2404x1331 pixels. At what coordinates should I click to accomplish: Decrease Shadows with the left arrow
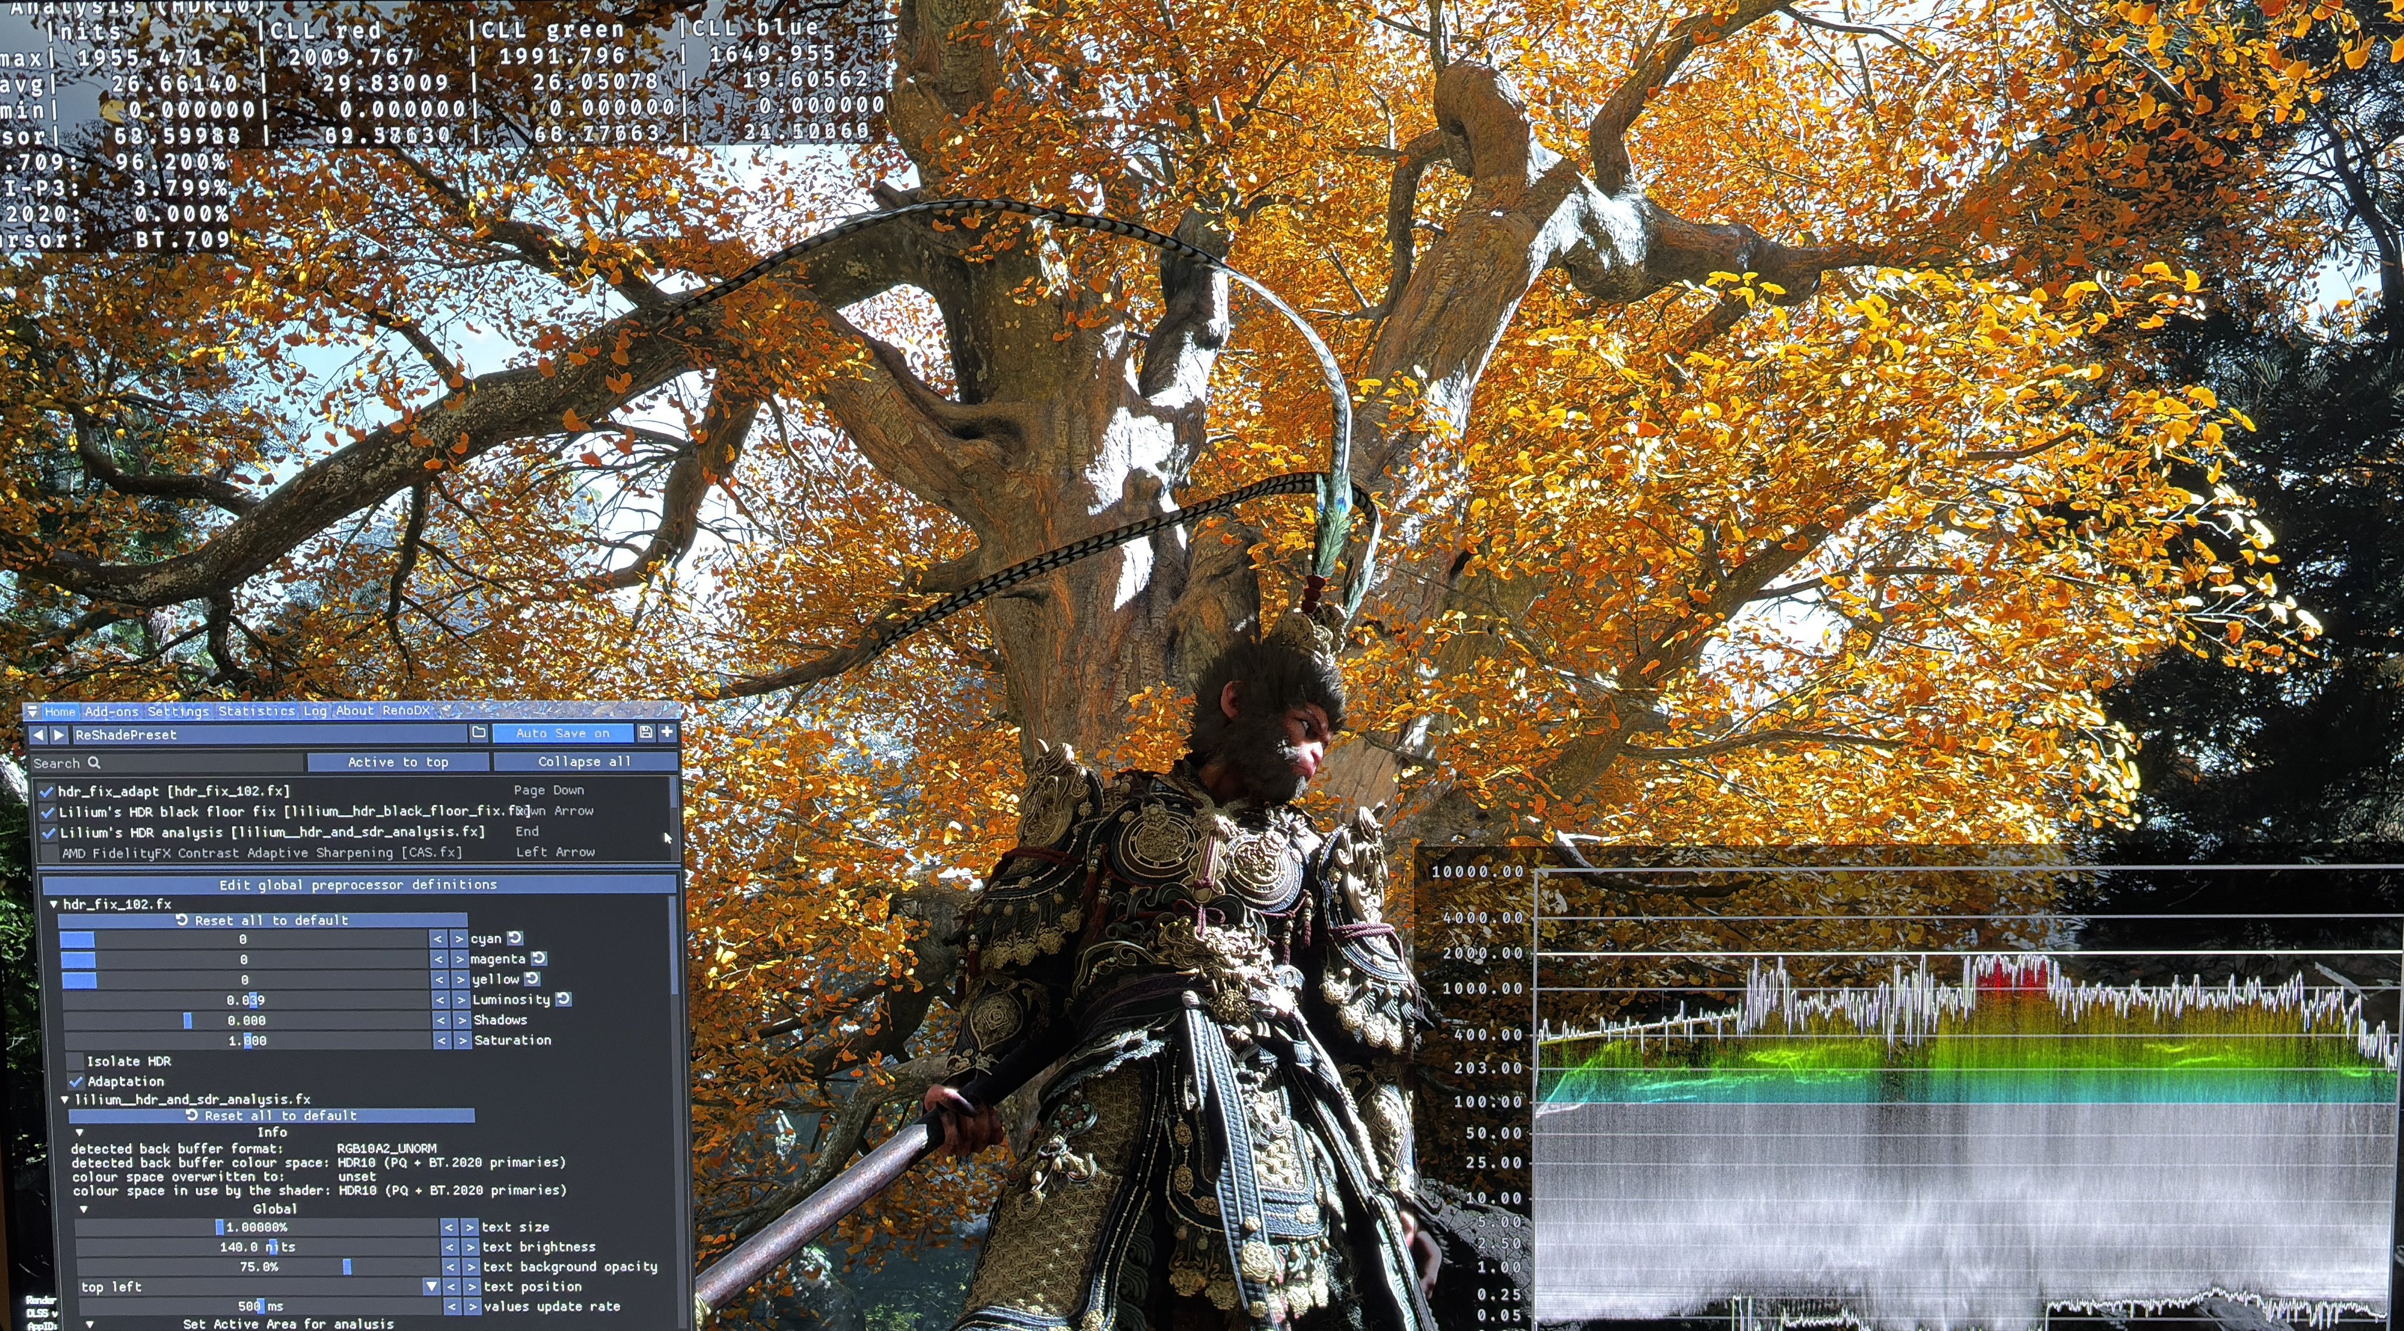441,1020
